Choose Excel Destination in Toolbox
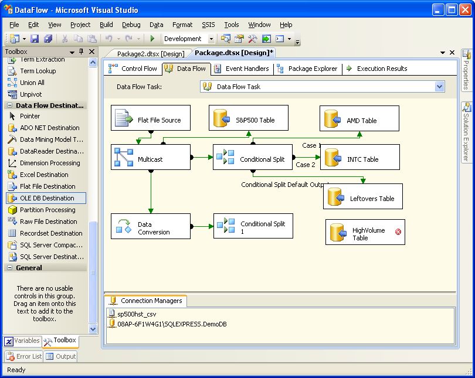 [46, 175]
